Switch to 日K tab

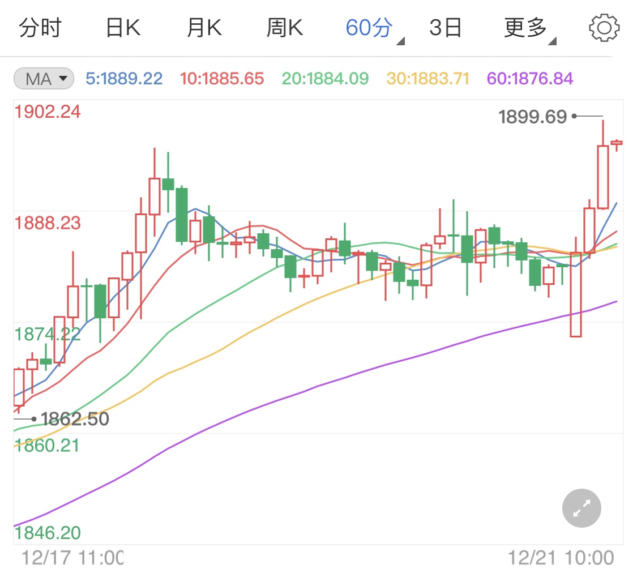point(123,28)
